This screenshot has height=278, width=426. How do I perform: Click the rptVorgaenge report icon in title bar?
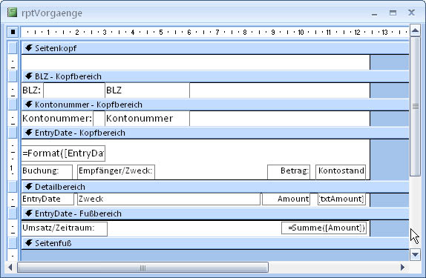click(12, 13)
